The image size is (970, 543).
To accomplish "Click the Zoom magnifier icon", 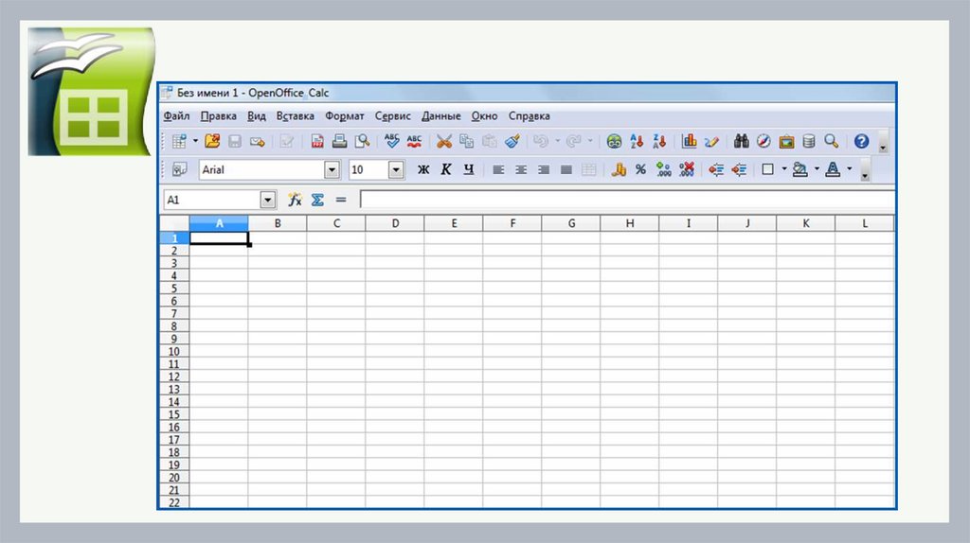I will (832, 142).
